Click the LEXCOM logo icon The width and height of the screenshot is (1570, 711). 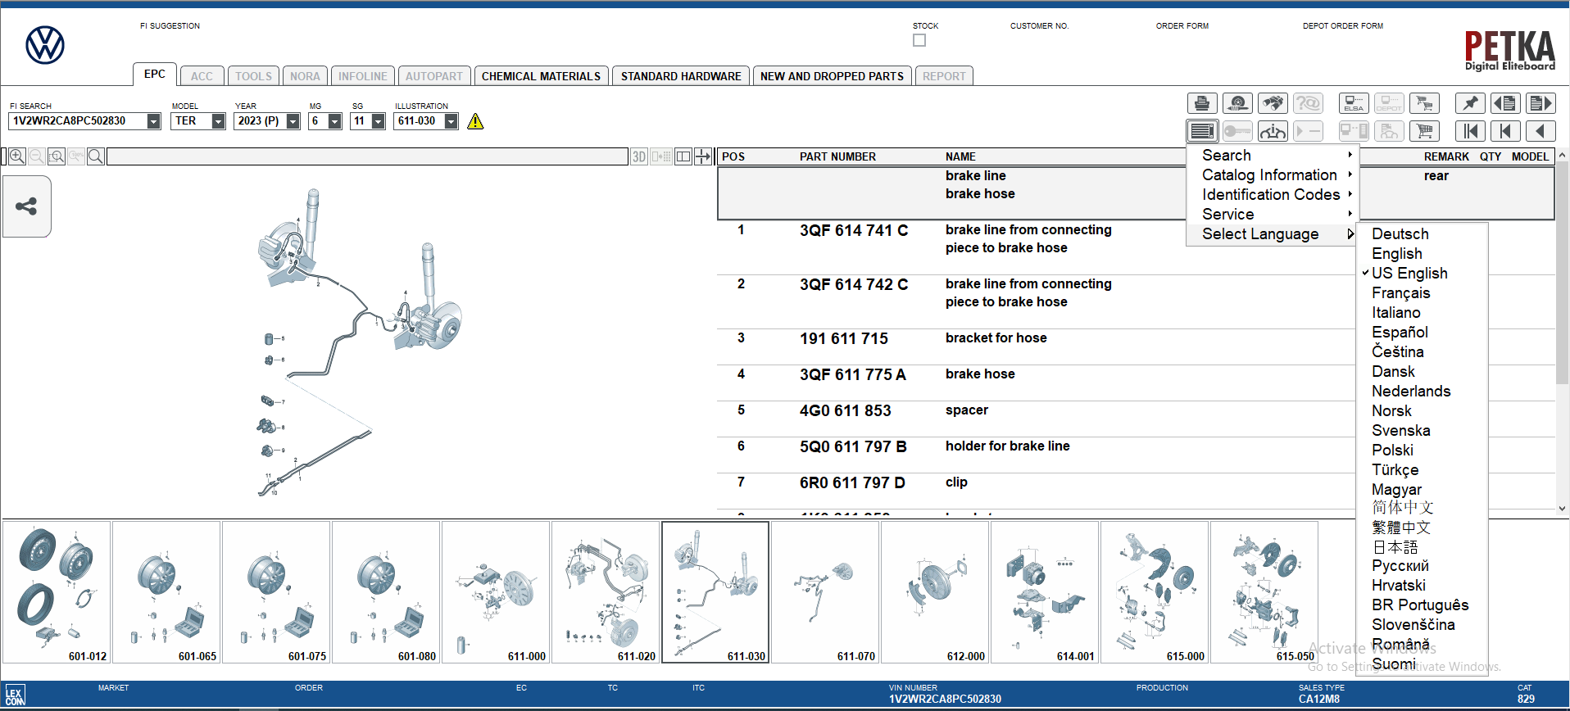pyautogui.click(x=15, y=695)
